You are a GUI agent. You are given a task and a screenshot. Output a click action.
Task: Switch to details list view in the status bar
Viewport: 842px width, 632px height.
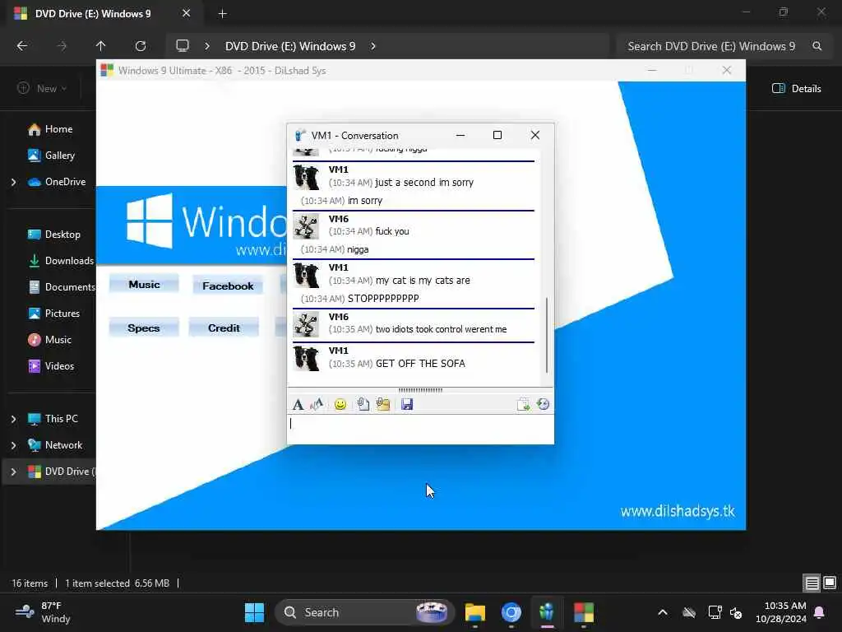[812, 583]
